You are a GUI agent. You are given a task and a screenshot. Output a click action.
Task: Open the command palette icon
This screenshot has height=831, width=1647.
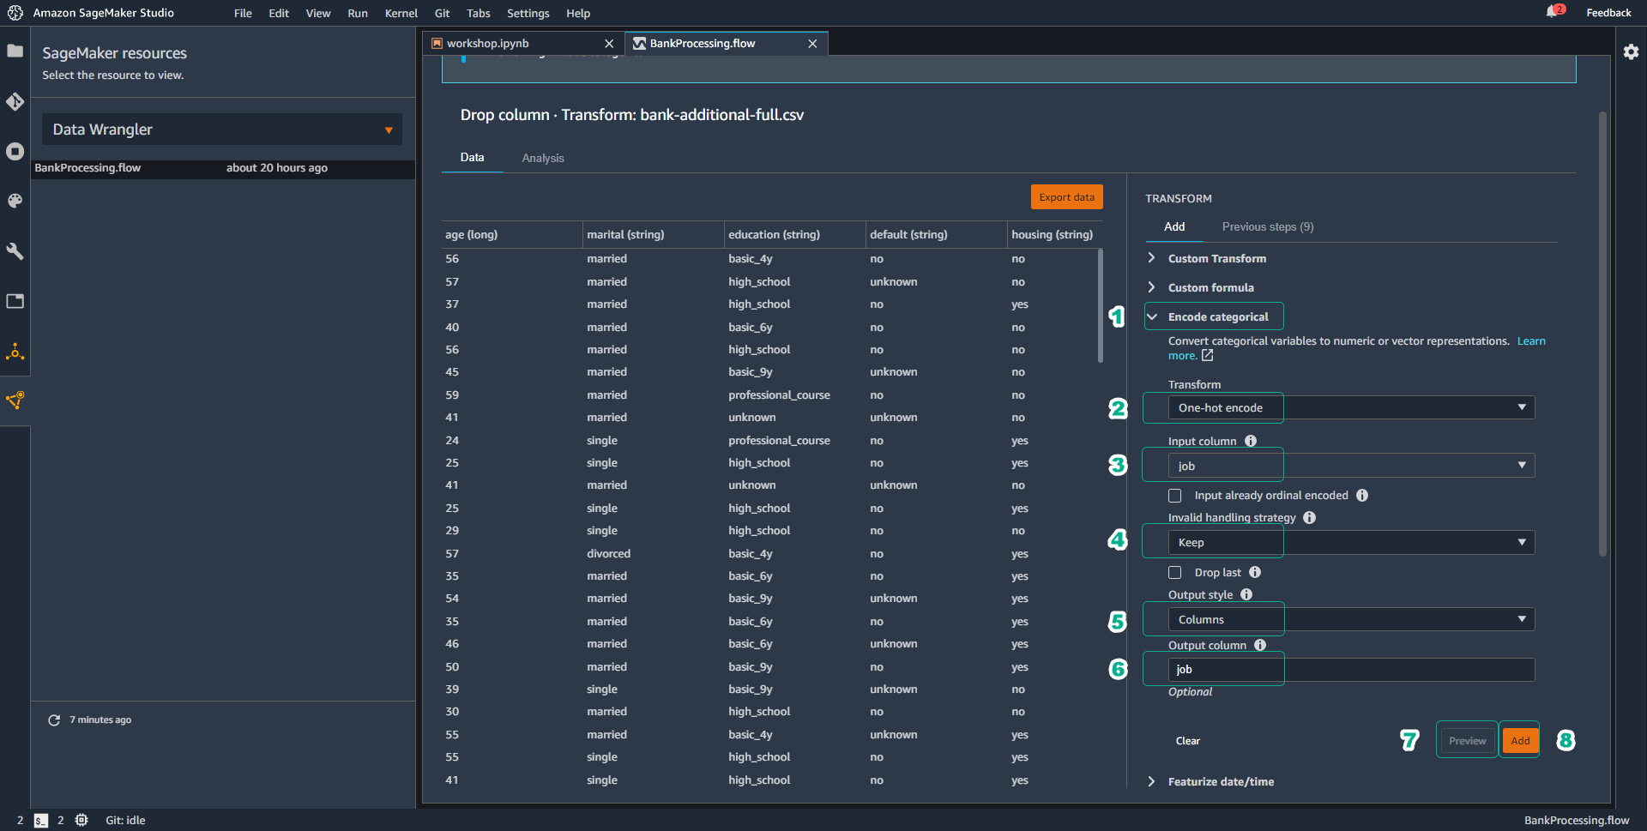15,202
